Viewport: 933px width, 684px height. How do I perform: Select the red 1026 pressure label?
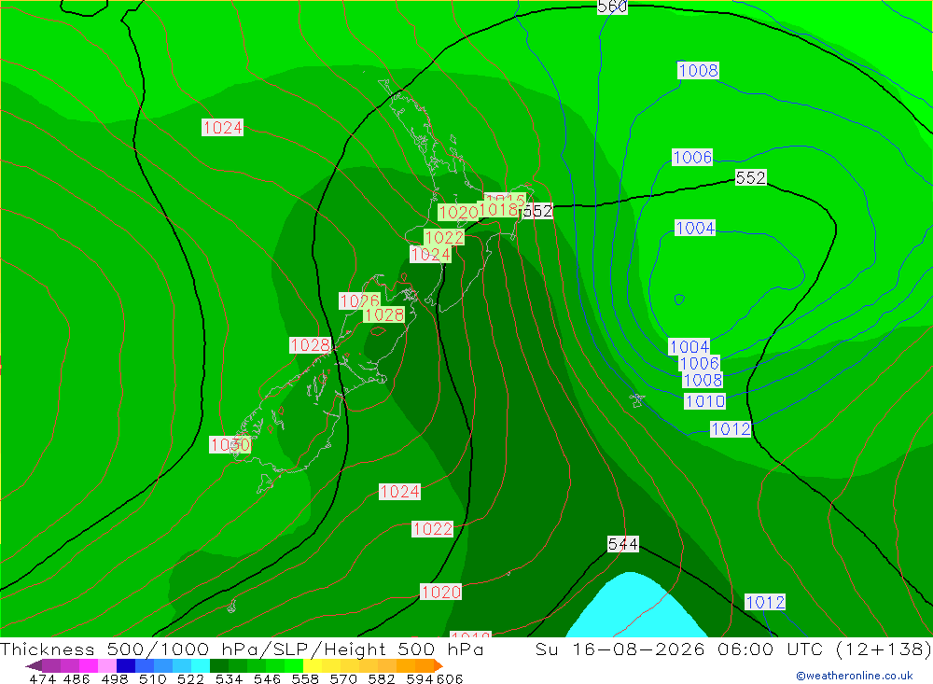[359, 300]
